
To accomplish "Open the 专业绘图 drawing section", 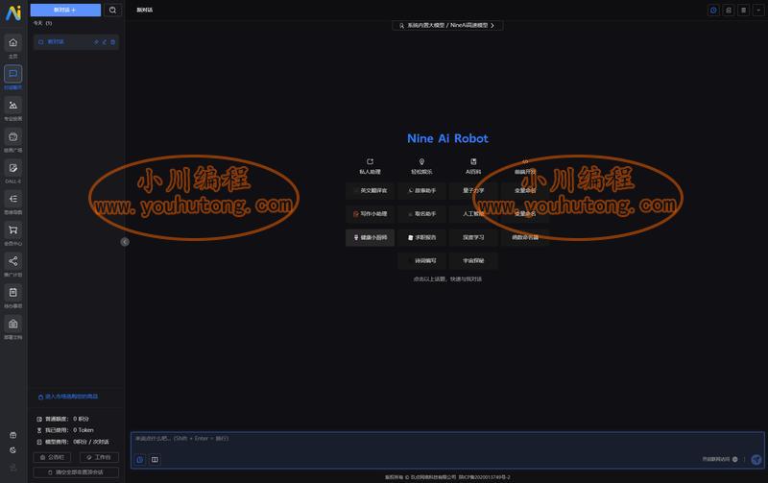I will (13, 106).
